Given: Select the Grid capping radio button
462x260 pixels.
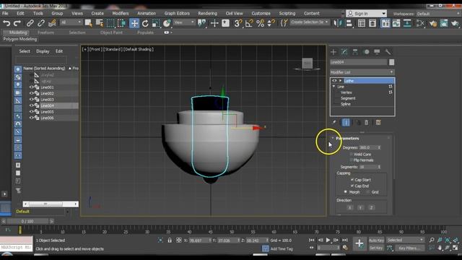Looking at the screenshot, I should tap(368, 192).
